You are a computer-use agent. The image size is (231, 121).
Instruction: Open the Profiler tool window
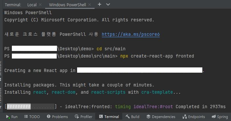click(83, 117)
